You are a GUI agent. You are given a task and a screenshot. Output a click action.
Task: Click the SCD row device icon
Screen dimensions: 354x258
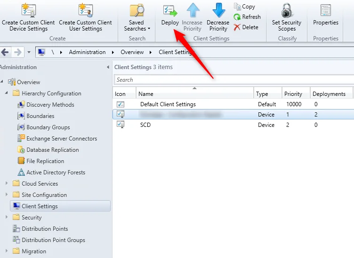coord(121,125)
